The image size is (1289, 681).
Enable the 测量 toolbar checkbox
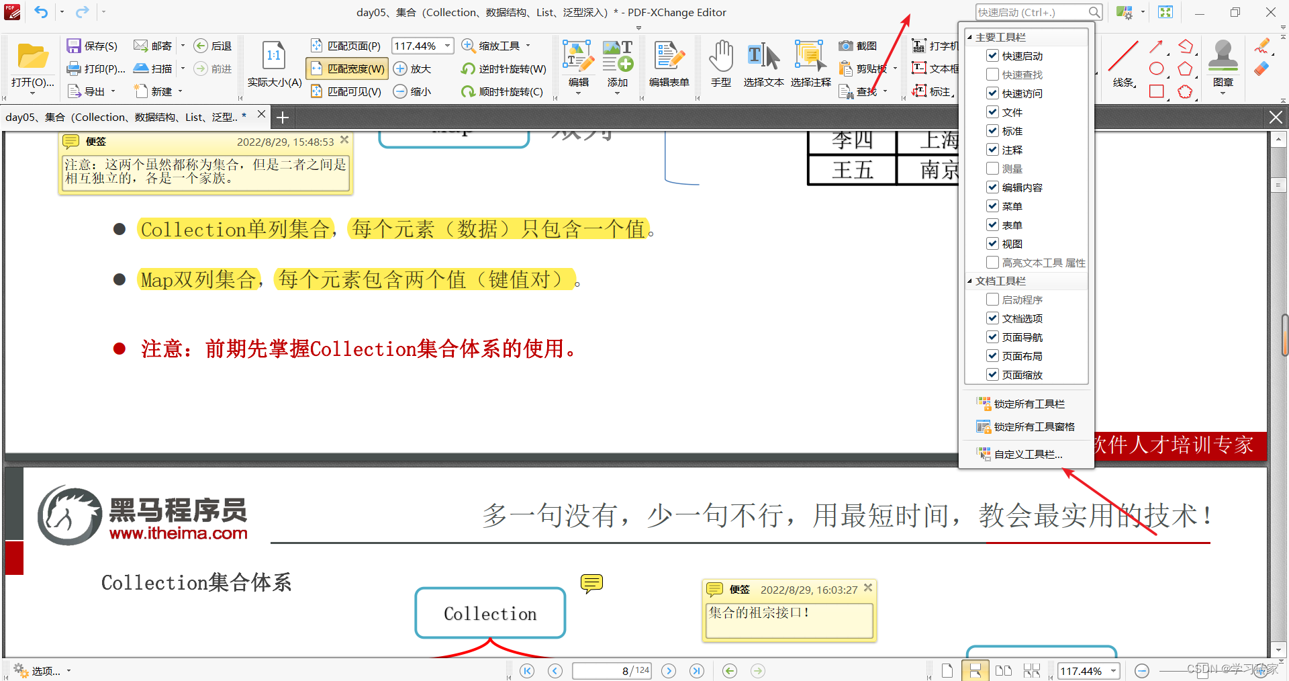pos(992,169)
